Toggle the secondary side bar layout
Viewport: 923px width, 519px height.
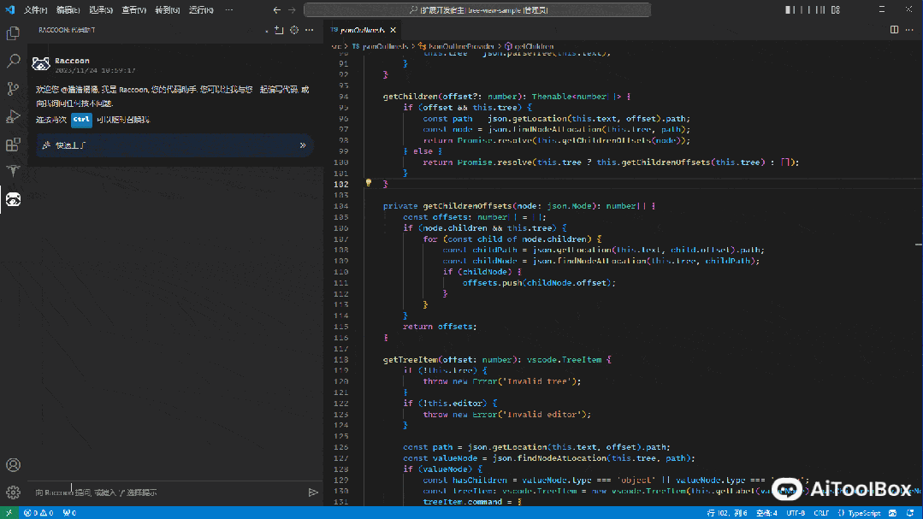click(820, 10)
